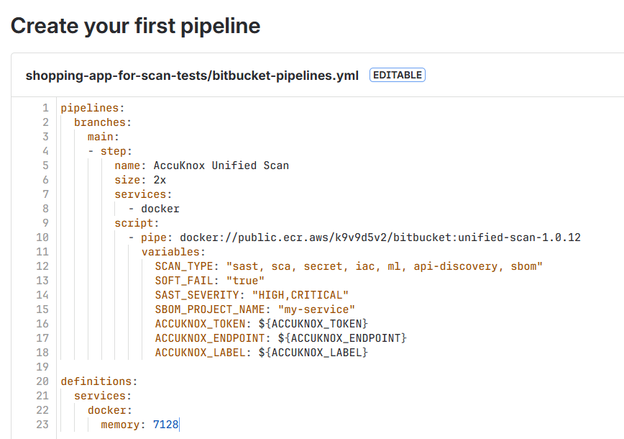624x439 pixels.
Task: Place cursor on 'branches:' key
Action: pos(103,122)
